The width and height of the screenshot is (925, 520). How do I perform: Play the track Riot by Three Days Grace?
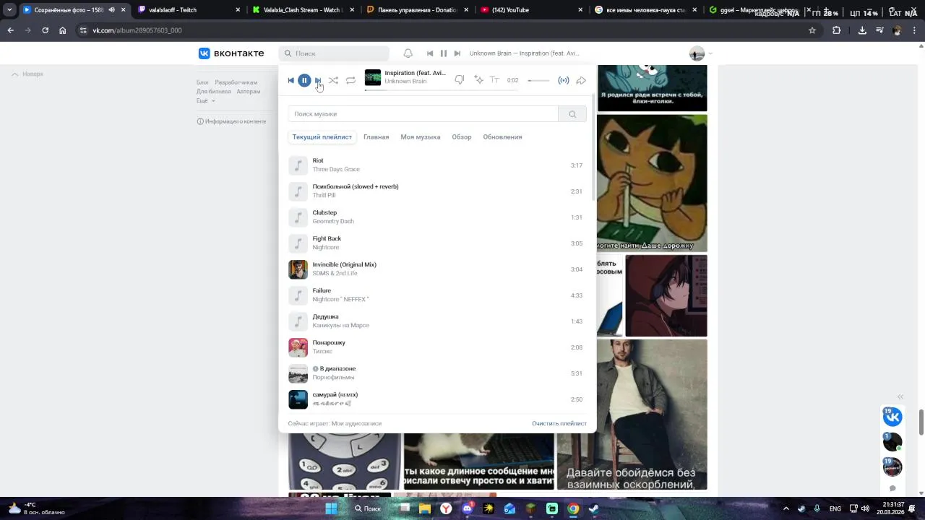pos(437,165)
